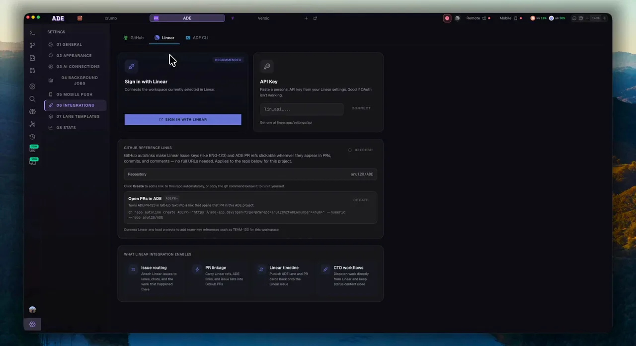Click the settings gear at the sidebar bottom
This screenshot has width=636, height=346.
pos(32,324)
